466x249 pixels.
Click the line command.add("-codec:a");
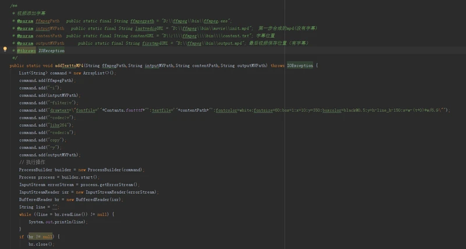[48, 133]
